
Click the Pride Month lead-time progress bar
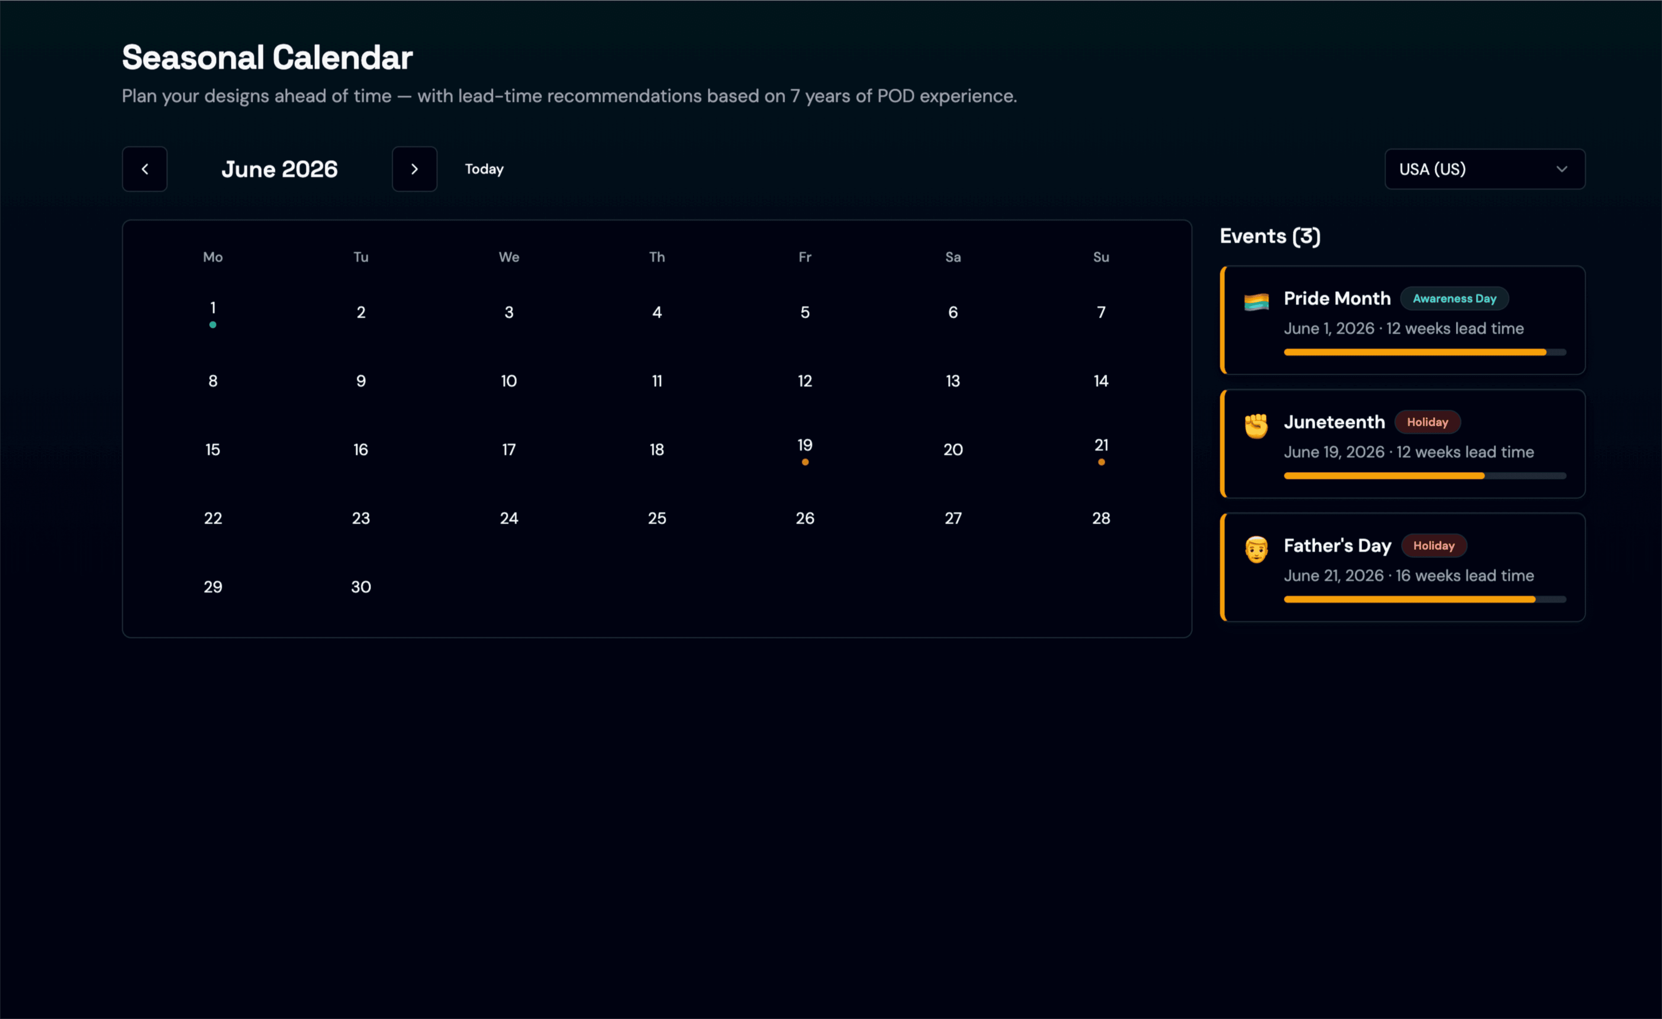(x=1424, y=352)
